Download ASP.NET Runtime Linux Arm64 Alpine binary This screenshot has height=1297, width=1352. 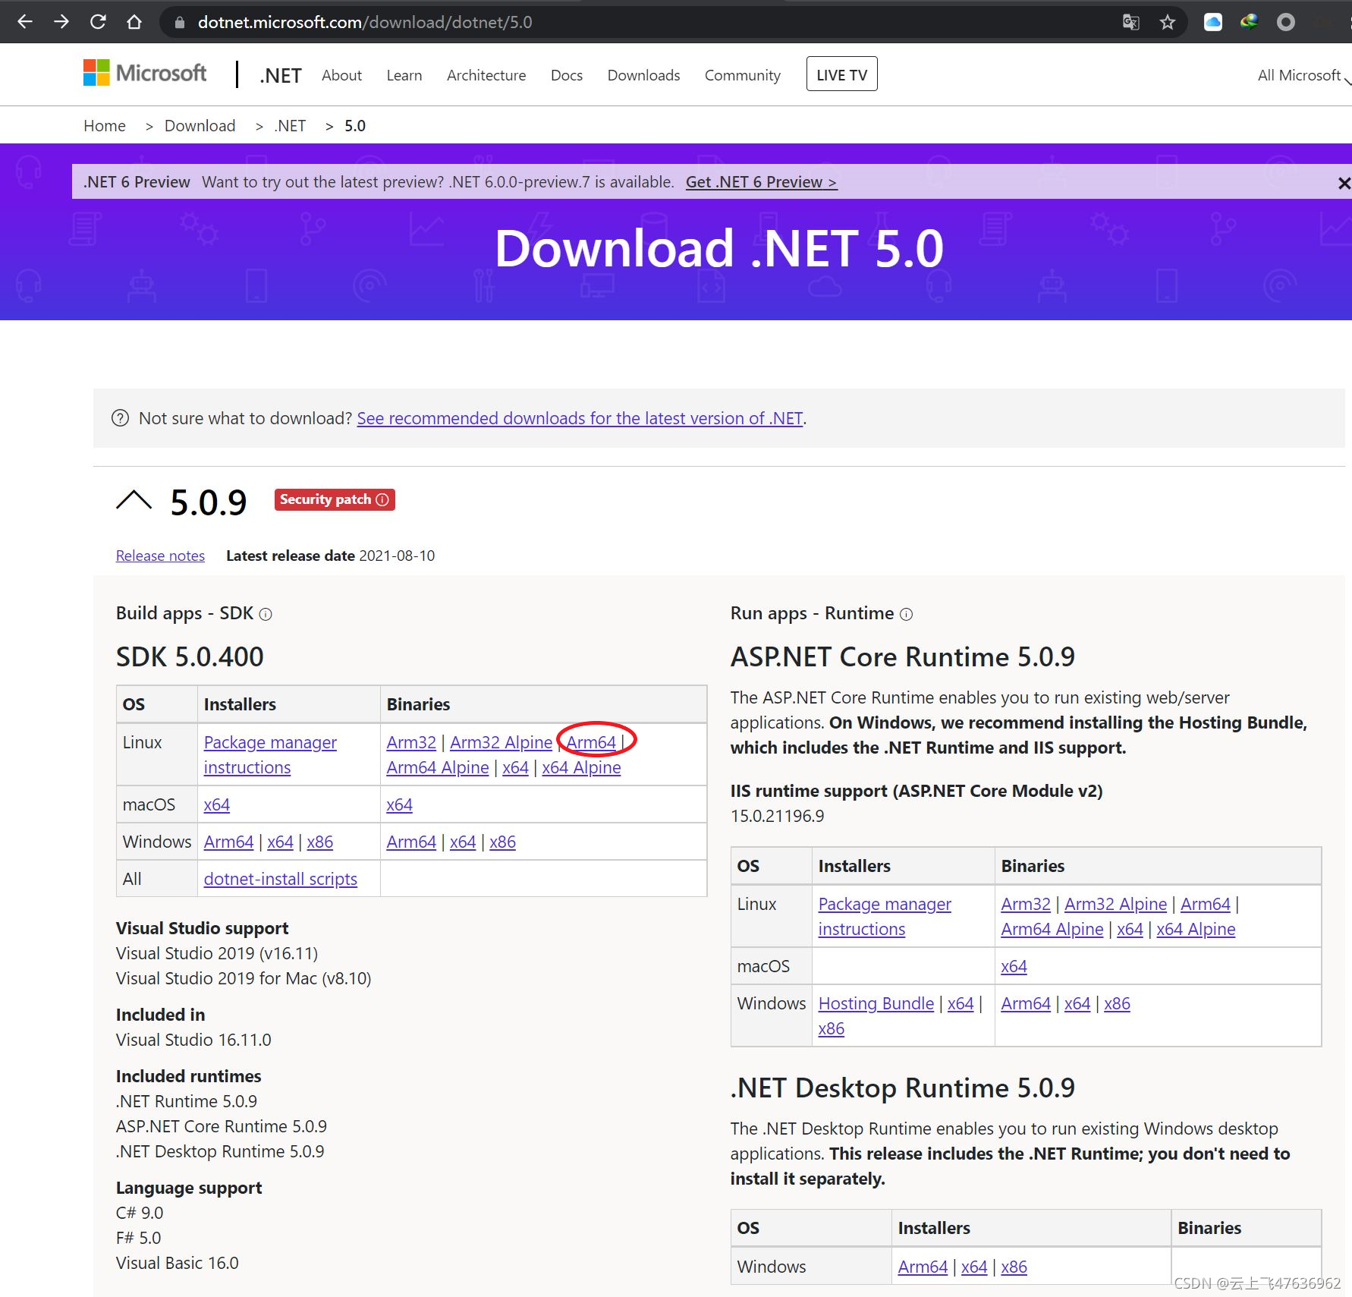pos(1052,929)
